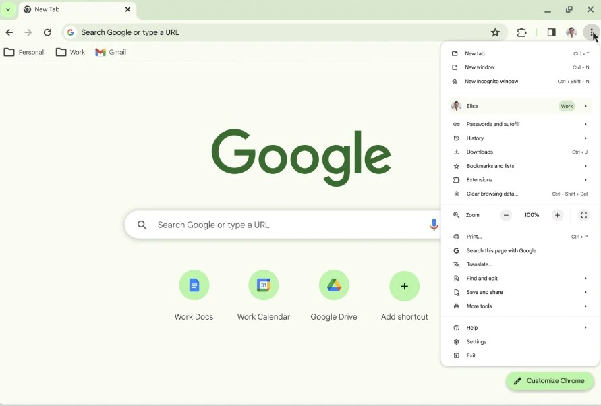Bookmark this tab with the star icon

point(495,32)
